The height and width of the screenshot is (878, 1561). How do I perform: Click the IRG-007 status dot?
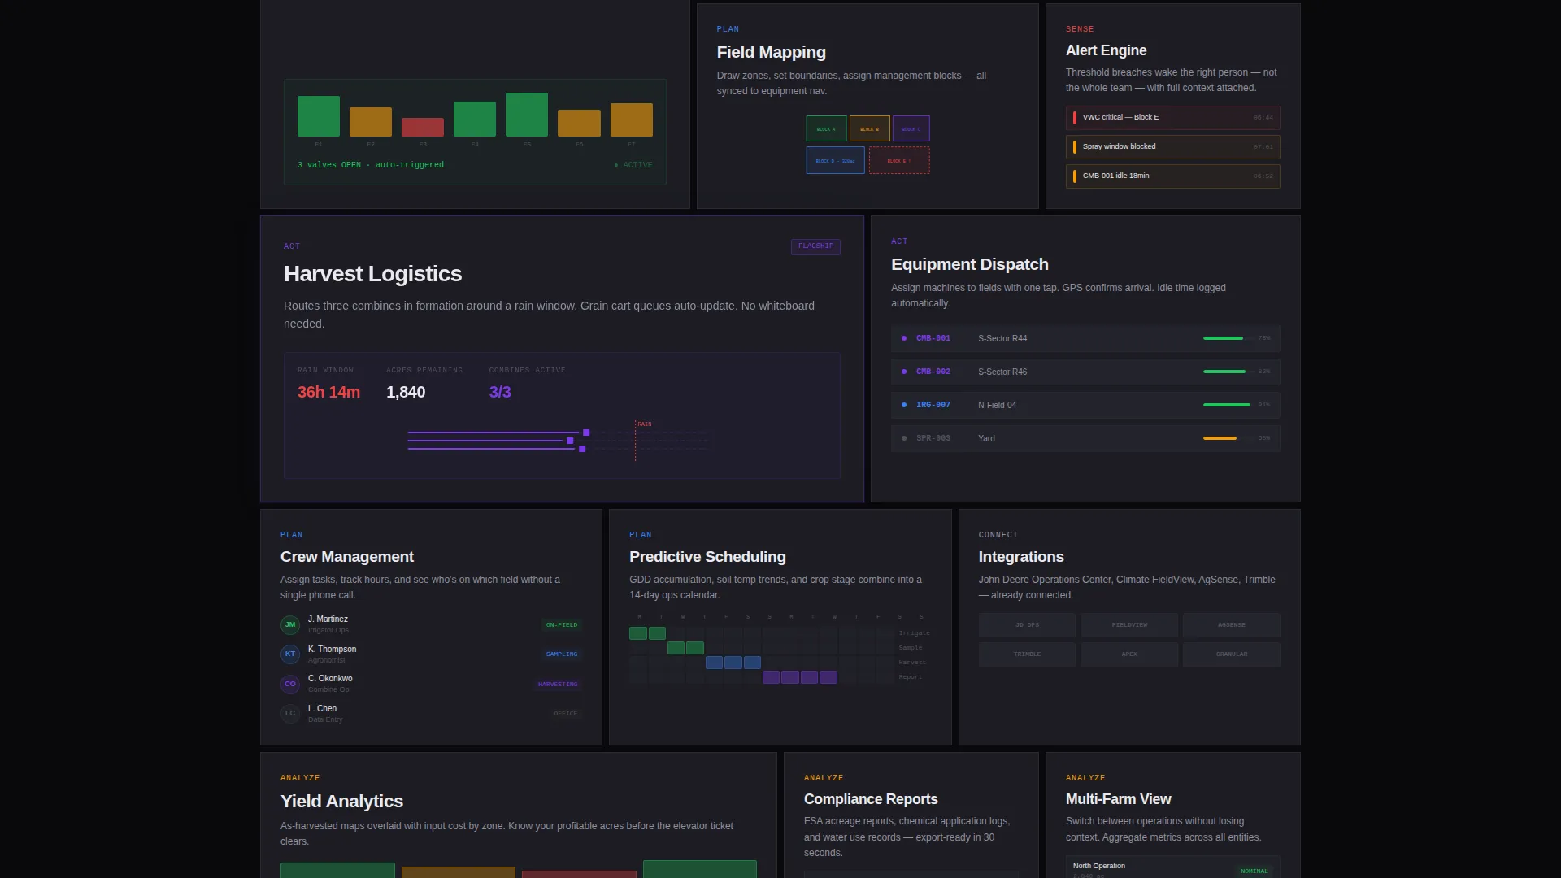coord(904,405)
